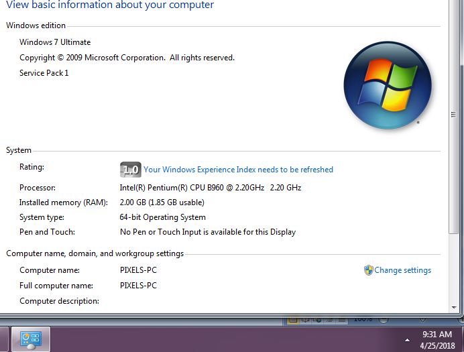
Task: Select Outline view in Word status bar
Action: 329,320
